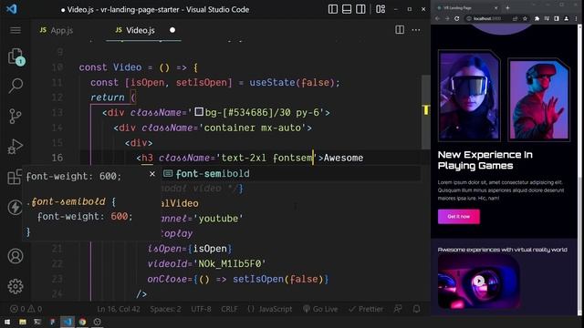Close VR Landing Page browser tab
584x328 pixels.
(495, 8)
